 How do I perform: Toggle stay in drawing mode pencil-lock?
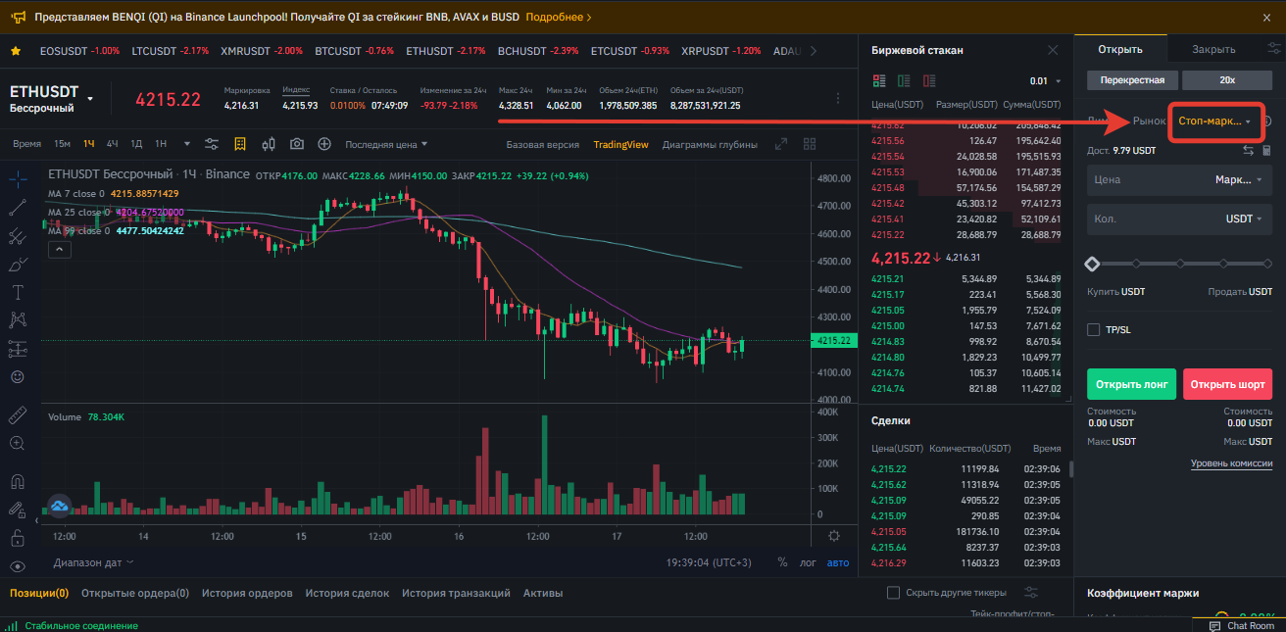(18, 510)
